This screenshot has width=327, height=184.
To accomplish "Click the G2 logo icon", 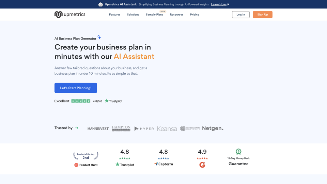I will (202, 165).
